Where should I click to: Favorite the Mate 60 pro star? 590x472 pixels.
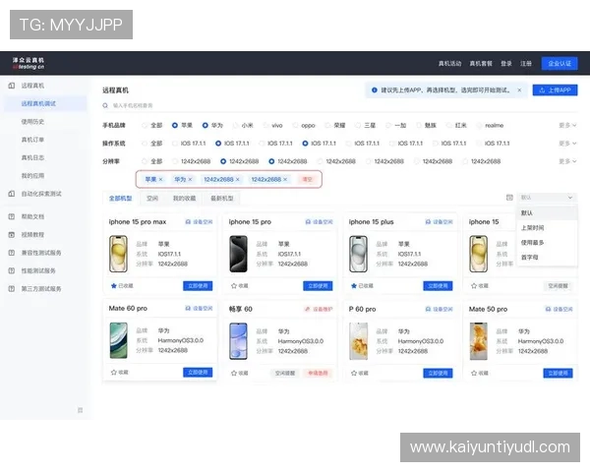(x=114, y=373)
